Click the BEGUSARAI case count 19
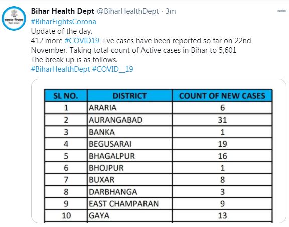This screenshot has height=227, width=289. 222,144
